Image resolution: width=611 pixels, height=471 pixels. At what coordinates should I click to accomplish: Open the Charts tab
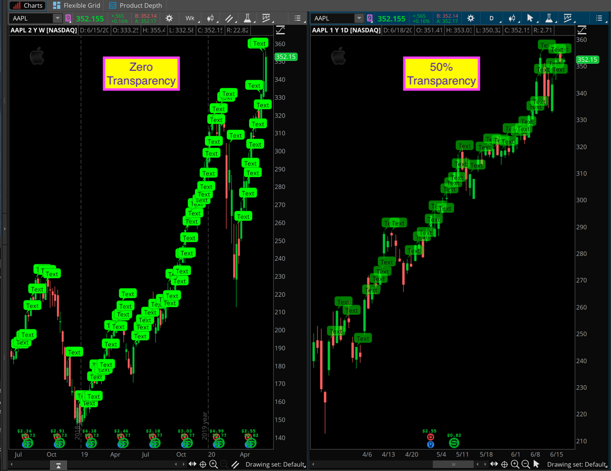pos(28,5)
